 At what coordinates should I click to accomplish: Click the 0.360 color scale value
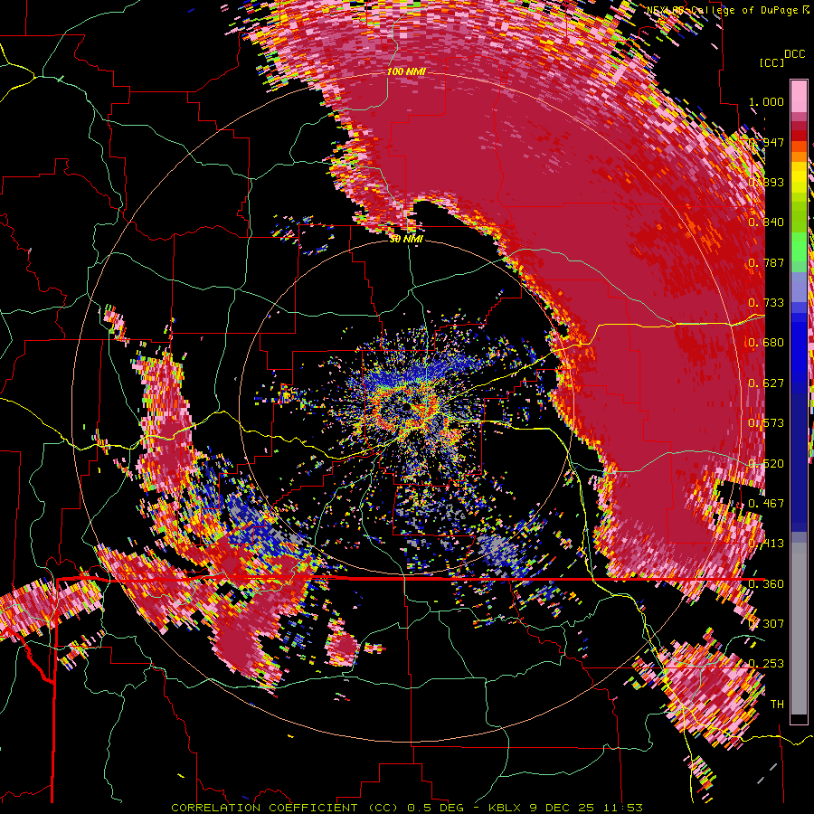coord(766,583)
